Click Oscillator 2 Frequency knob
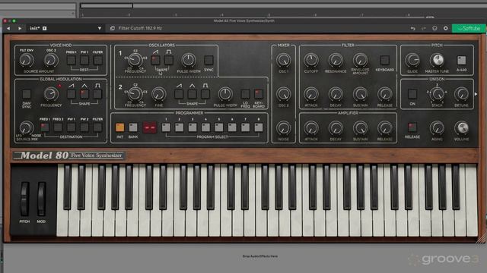 (x=135, y=94)
